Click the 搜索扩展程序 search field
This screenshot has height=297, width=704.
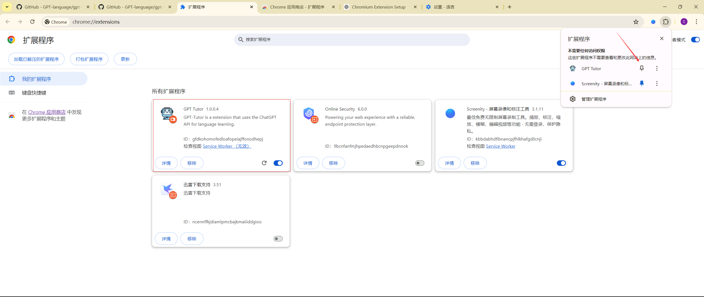[x=352, y=40]
